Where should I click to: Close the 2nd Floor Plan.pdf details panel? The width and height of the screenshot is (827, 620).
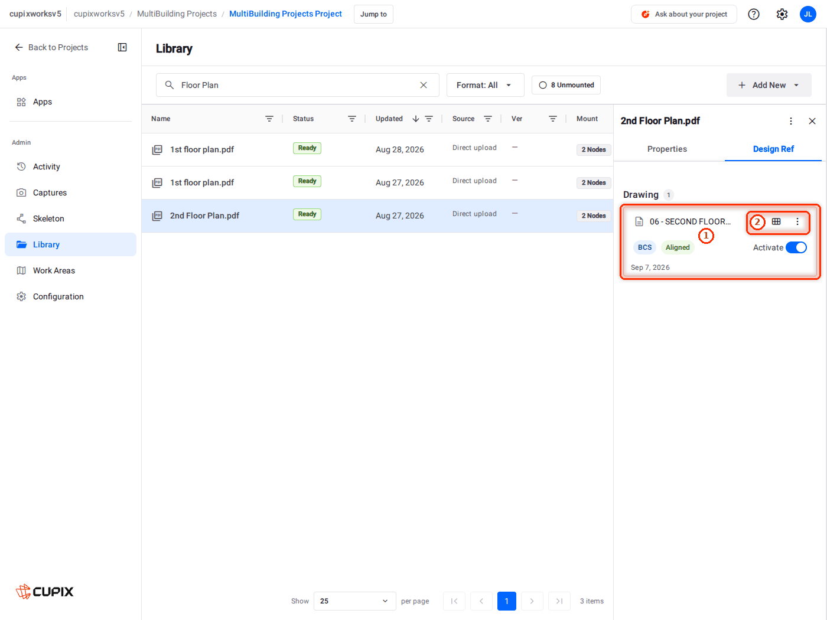click(812, 121)
